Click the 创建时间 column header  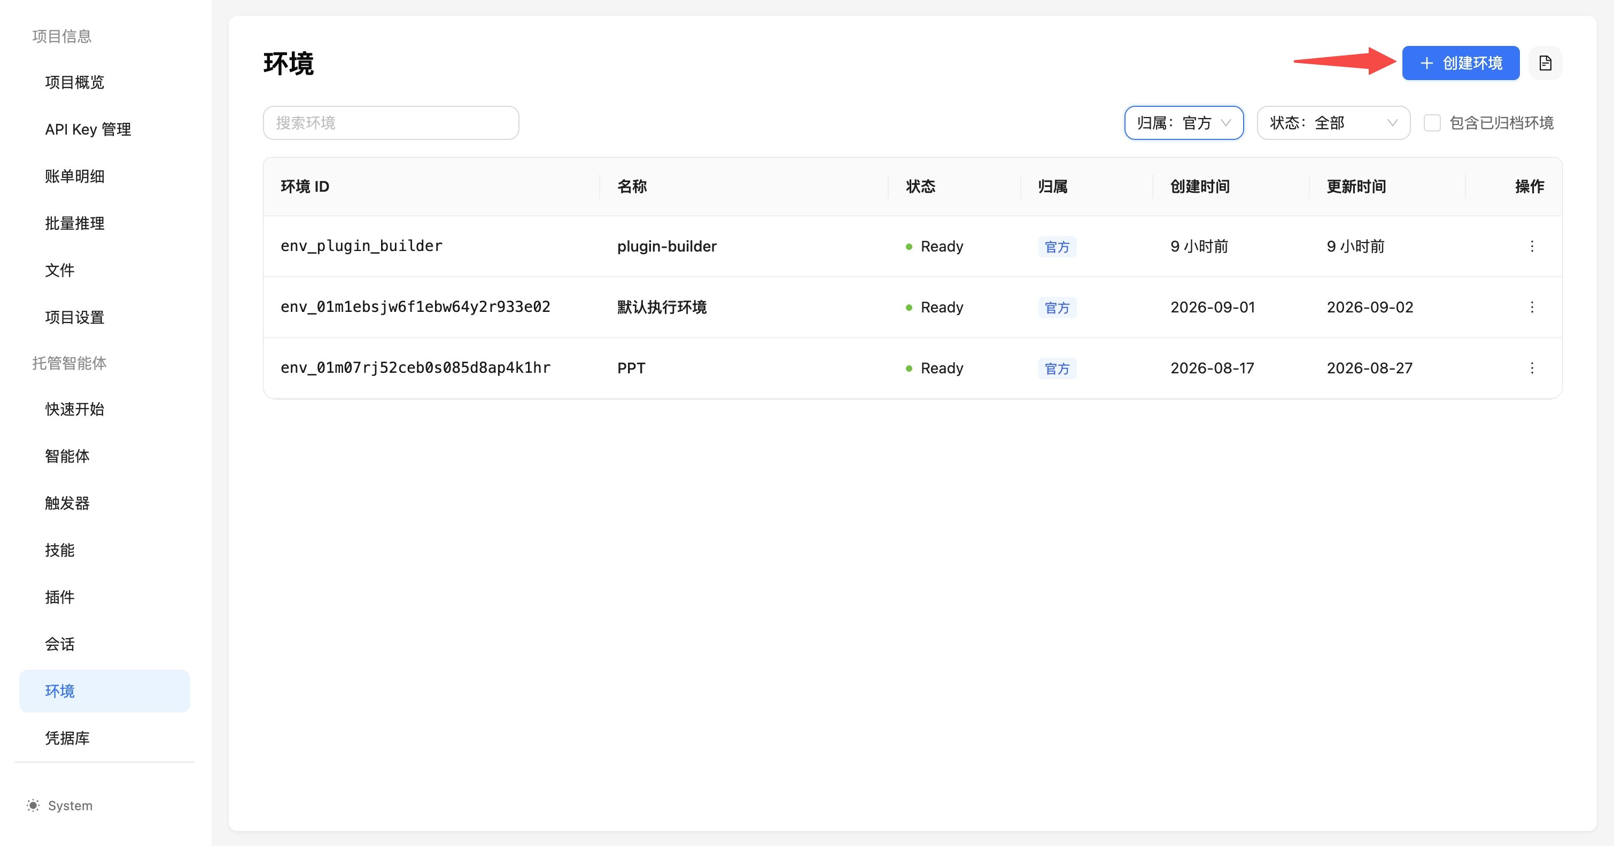click(1200, 186)
